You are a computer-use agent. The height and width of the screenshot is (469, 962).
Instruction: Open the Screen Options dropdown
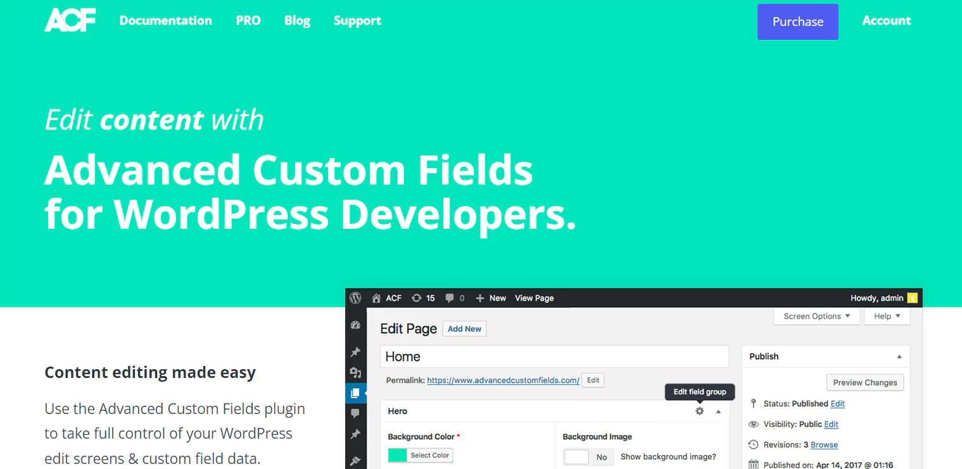(x=817, y=316)
